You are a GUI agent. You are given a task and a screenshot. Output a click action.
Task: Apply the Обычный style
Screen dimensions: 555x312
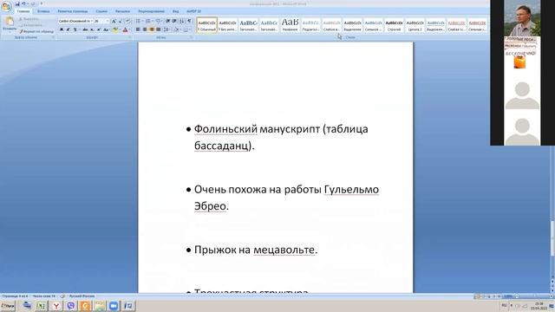click(x=206, y=25)
